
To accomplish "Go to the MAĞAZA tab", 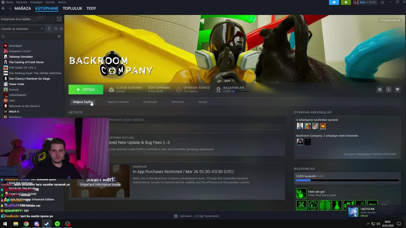I will [23, 8].
